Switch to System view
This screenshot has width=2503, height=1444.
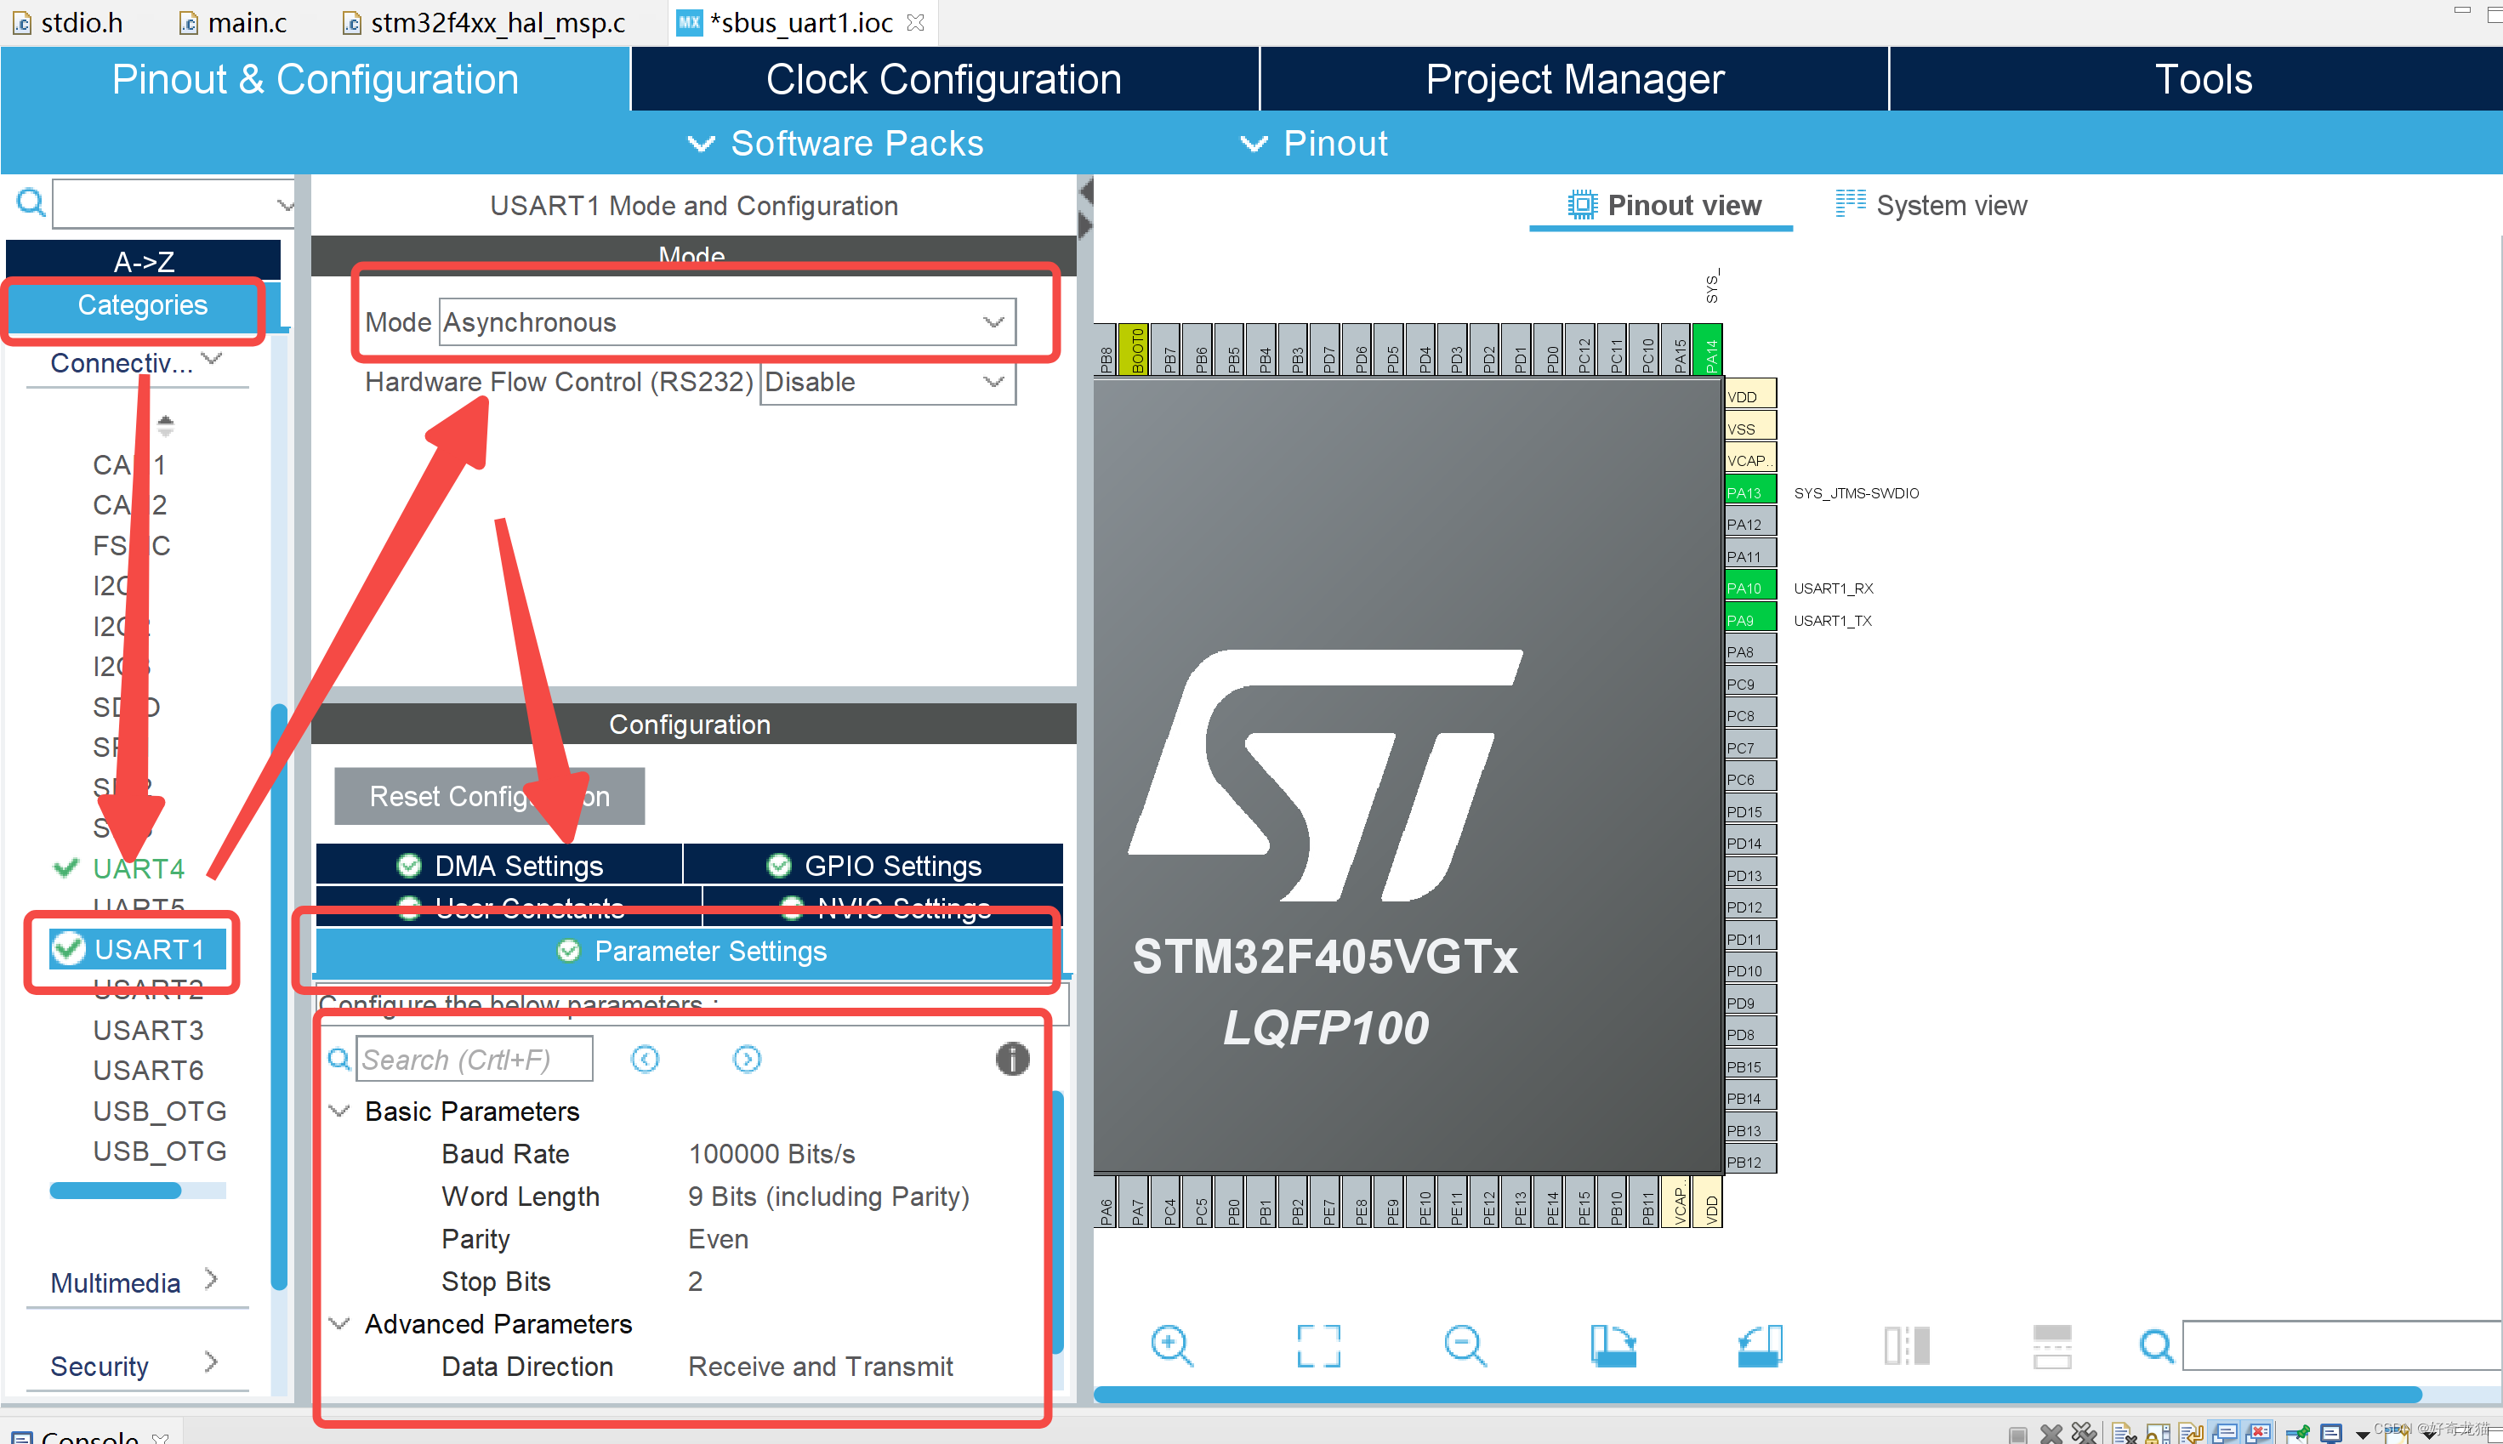click(x=1931, y=205)
